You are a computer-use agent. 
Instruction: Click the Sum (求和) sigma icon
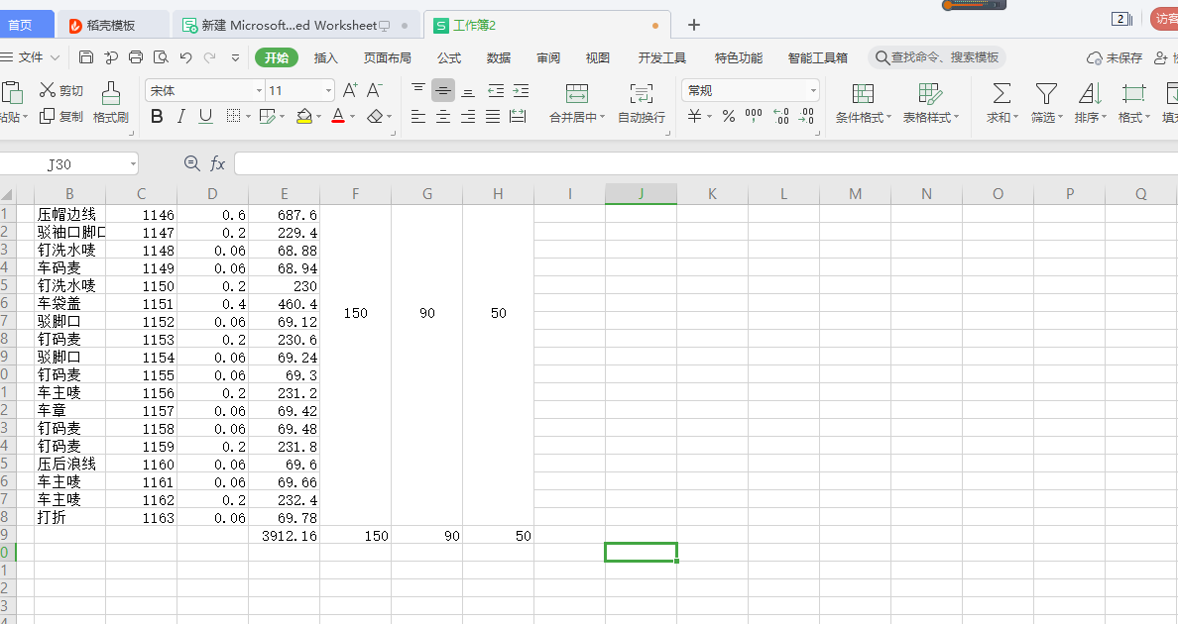coord(1001,94)
